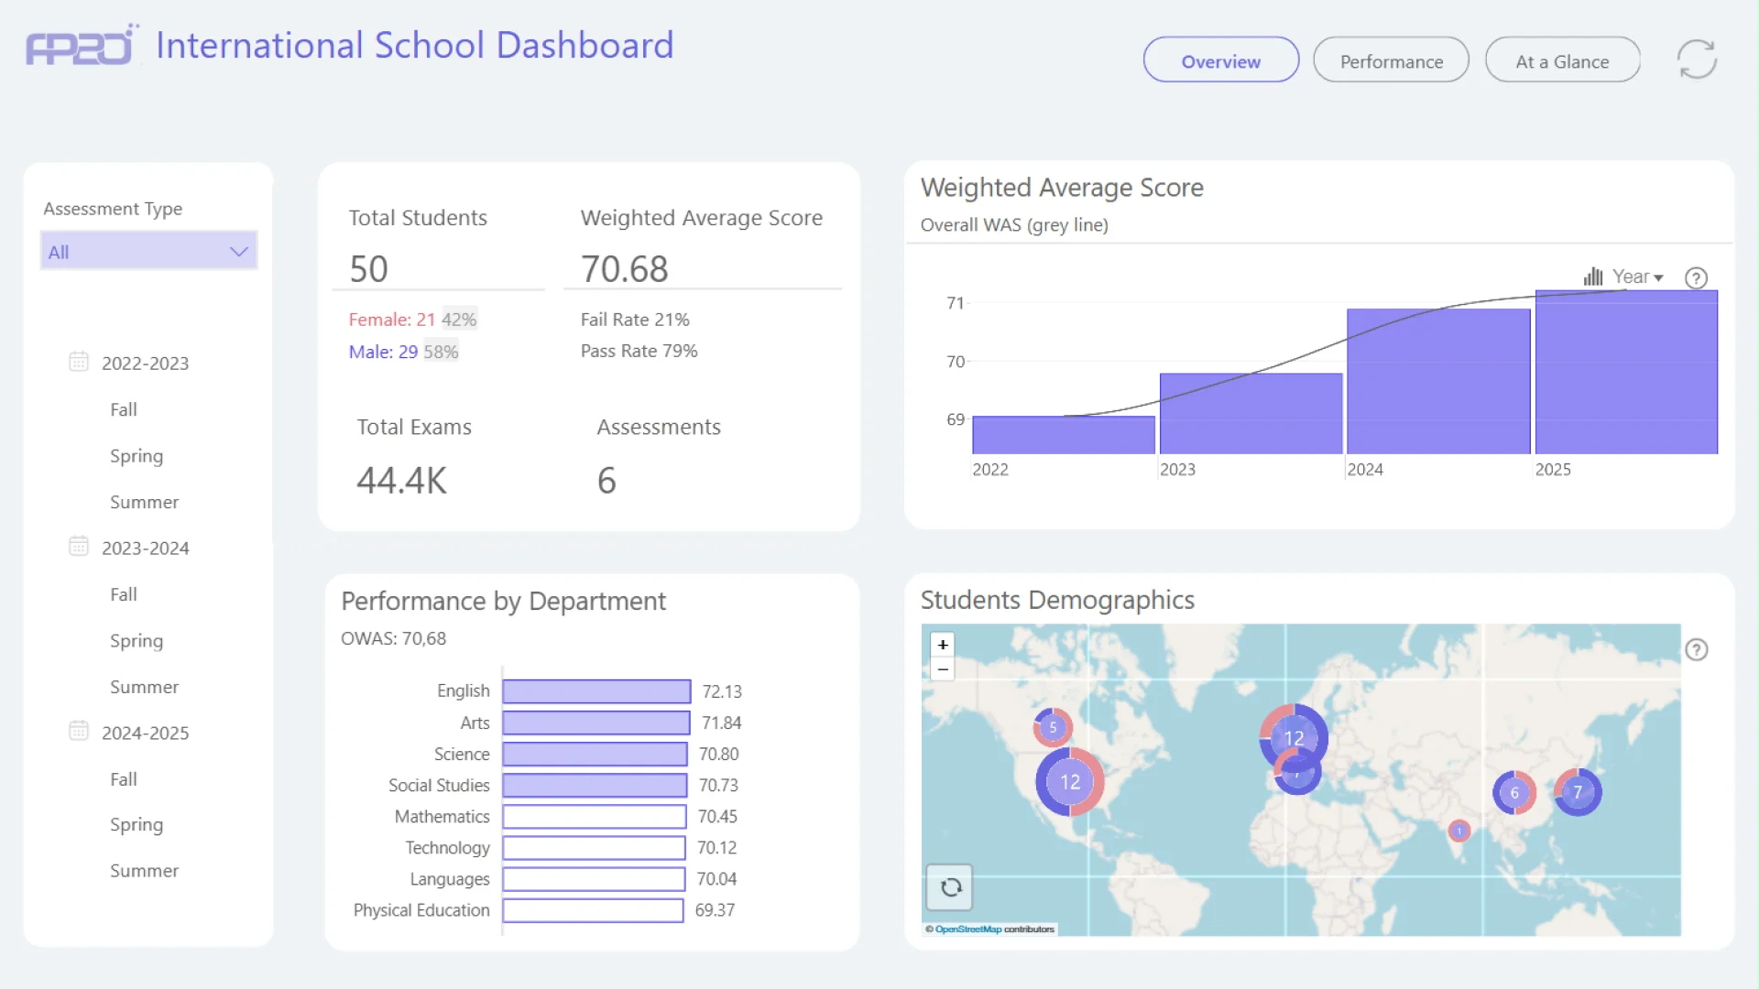Switch to the Performance tab
1759x989 pixels.
1391,61
